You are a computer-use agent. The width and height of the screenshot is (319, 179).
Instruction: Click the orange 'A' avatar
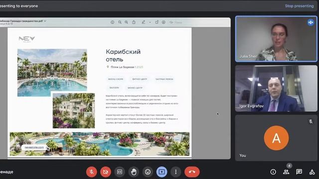click(276, 138)
